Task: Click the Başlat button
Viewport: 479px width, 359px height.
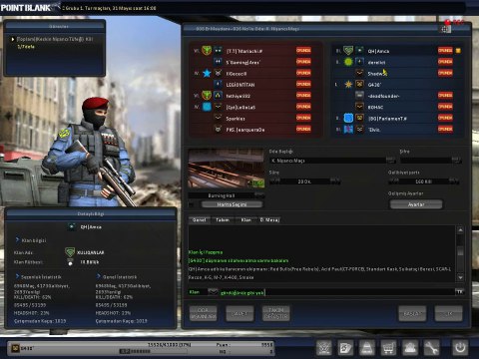Action: point(412,313)
